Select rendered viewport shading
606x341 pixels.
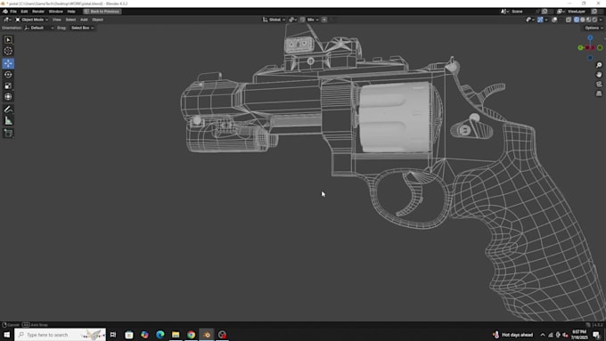(x=594, y=20)
